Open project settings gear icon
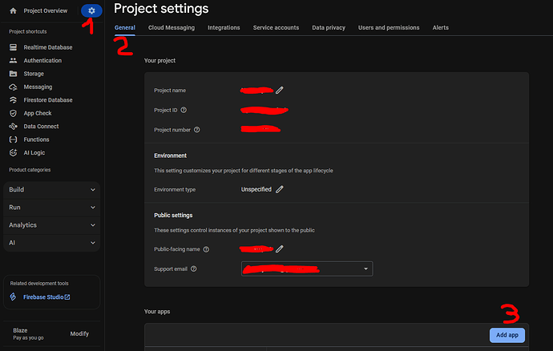The width and height of the screenshot is (553, 351). pyautogui.click(x=92, y=10)
